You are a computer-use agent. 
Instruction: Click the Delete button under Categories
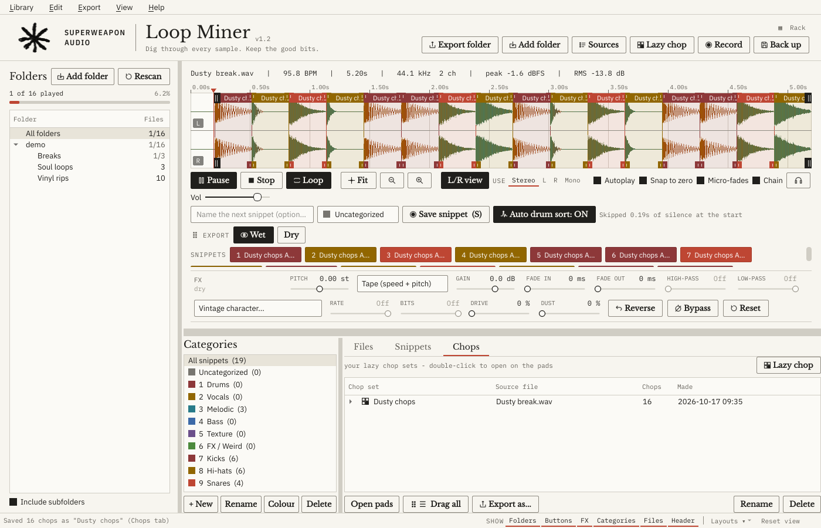pos(319,504)
